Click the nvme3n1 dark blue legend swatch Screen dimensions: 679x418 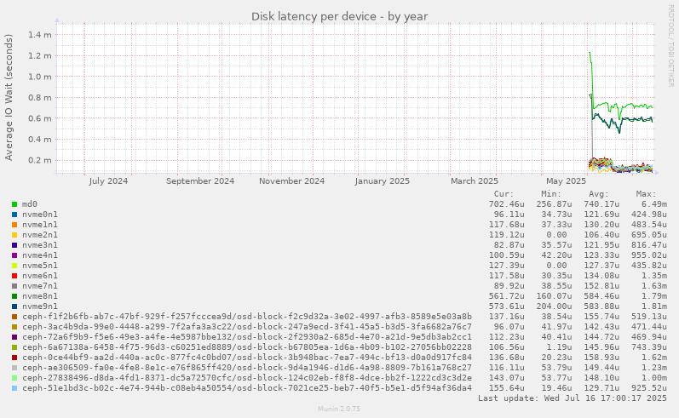(x=14, y=245)
